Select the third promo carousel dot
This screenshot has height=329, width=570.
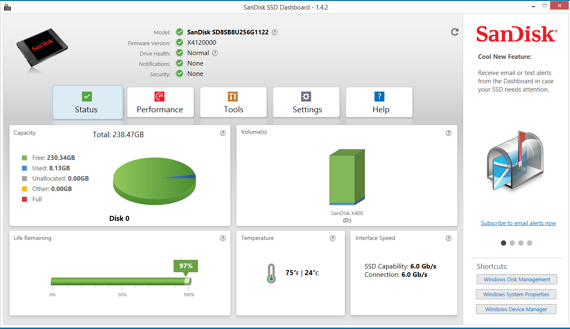[521, 243]
